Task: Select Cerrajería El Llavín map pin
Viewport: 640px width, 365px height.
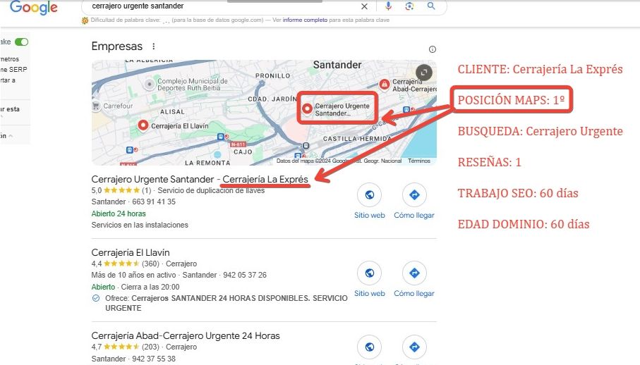Action: [x=143, y=125]
